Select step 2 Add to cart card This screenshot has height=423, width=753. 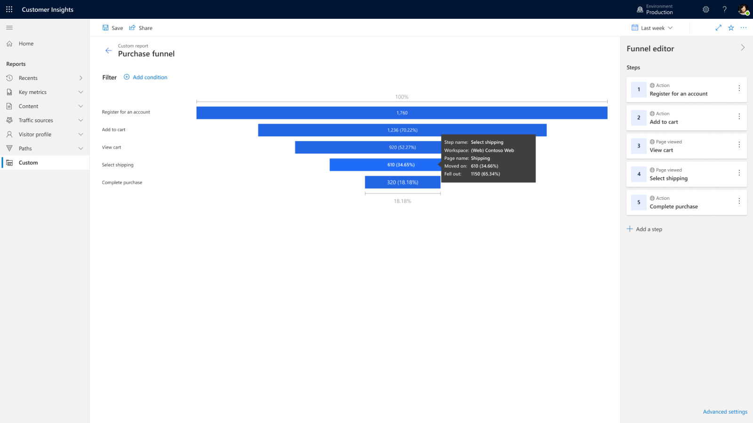(x=687, y=117)
